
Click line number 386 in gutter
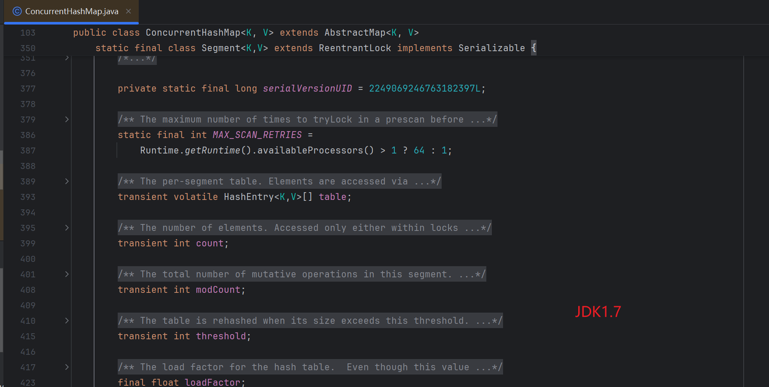[x=28, y=135]
